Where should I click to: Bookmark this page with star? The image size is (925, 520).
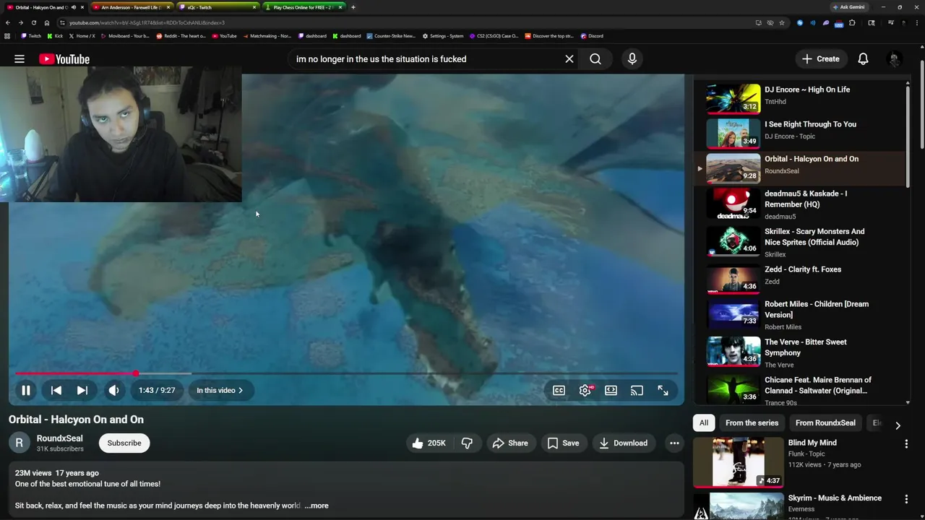pos(781,22)
